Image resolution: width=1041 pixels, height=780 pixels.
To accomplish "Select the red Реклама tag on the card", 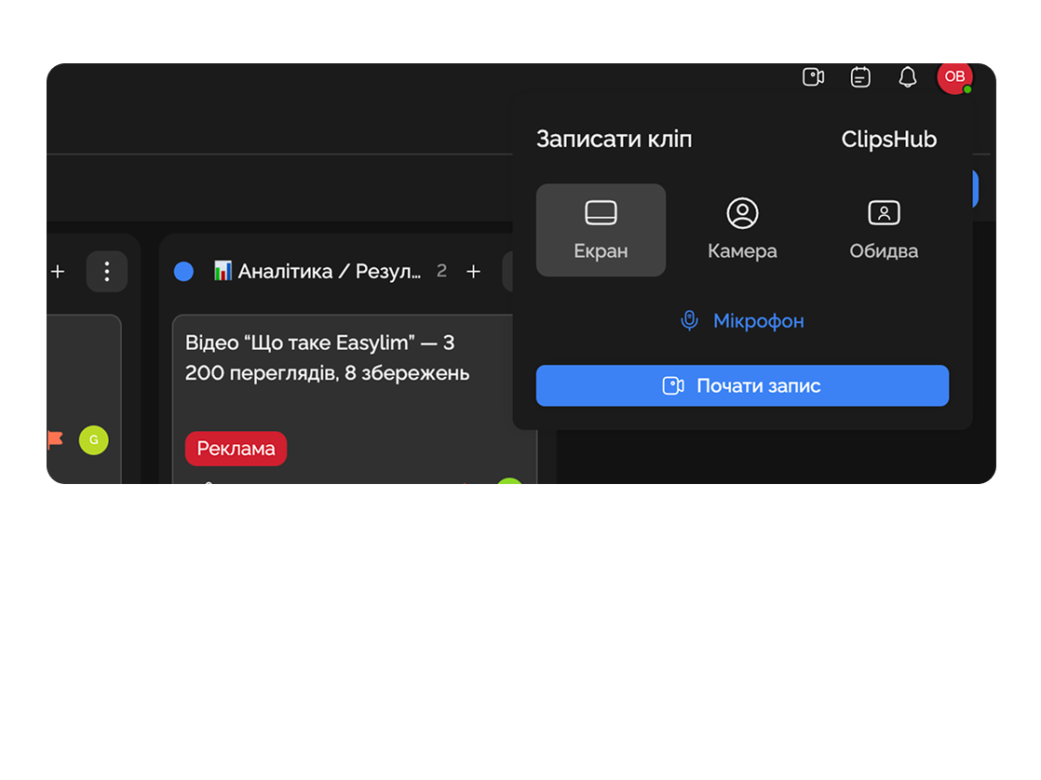I will [x=236, y=449].
